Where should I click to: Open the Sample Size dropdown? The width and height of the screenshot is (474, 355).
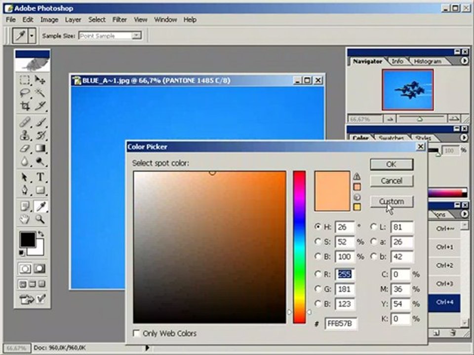137,35
